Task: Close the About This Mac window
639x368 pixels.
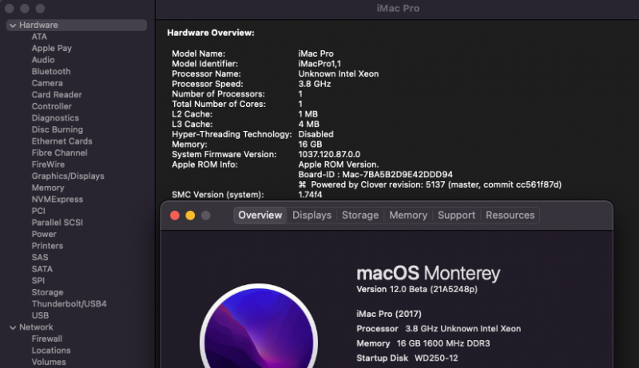Action: click(175, 216)
